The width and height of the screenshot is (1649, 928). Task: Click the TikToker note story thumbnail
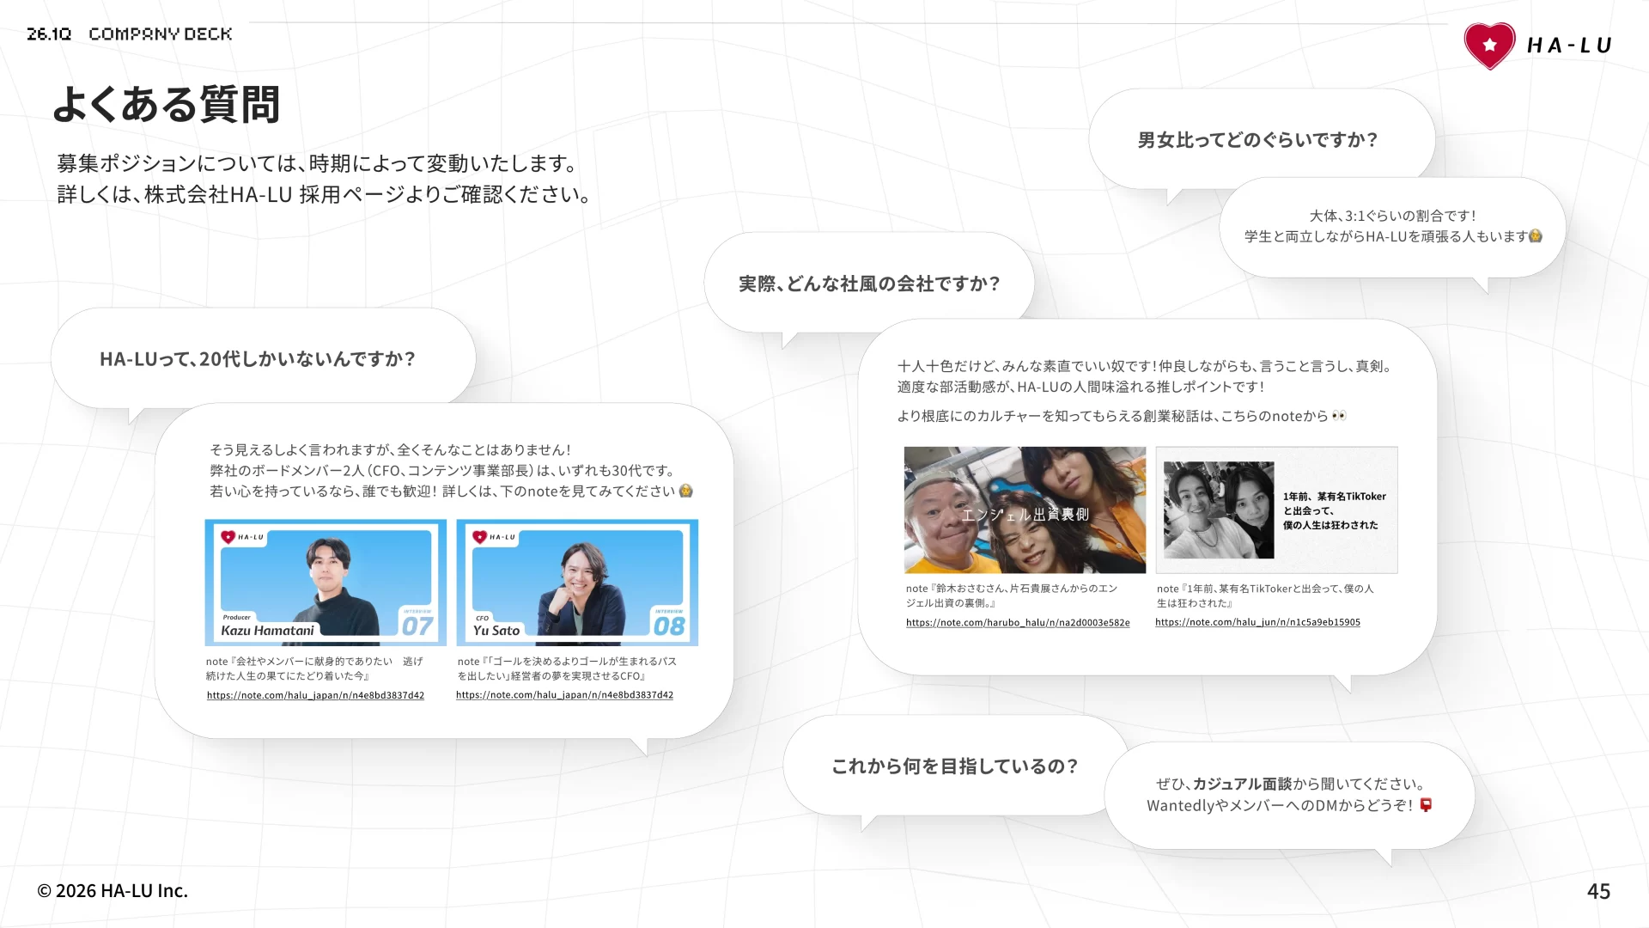point(1277,509)
